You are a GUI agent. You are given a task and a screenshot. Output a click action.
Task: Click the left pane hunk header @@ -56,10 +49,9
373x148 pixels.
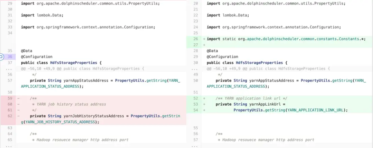coord(80,68)
